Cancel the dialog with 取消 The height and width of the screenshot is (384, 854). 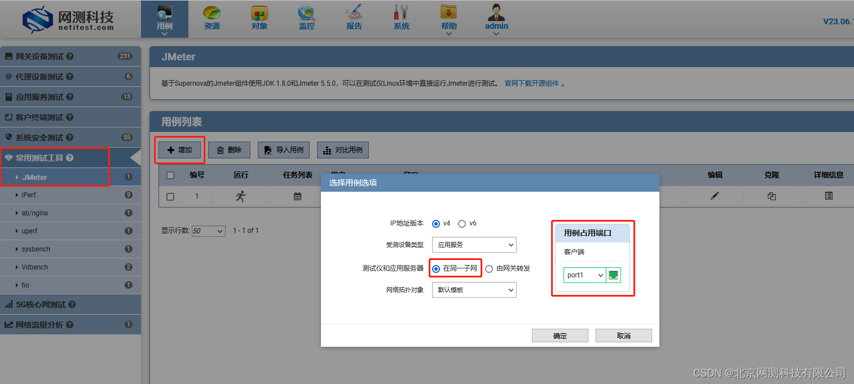624,336
